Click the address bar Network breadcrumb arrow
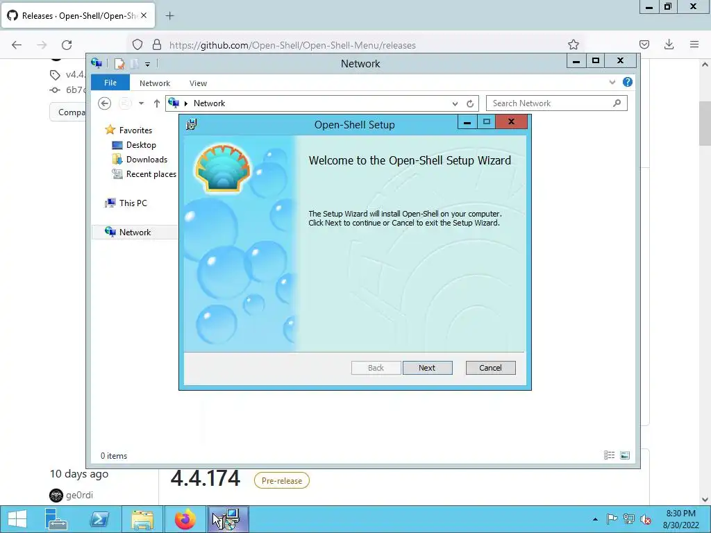This screenshot has width=711, height=533. tap(186, 103)
